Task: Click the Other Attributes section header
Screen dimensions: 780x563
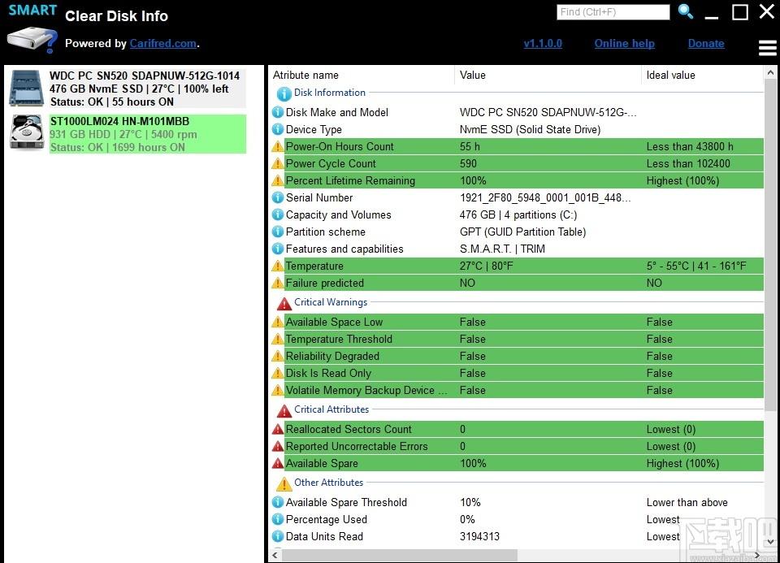Action: (328, 483)
